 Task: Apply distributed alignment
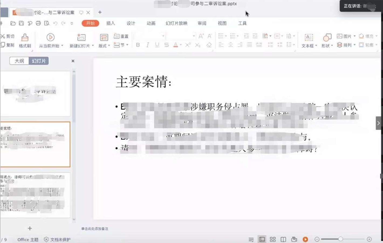259,45
